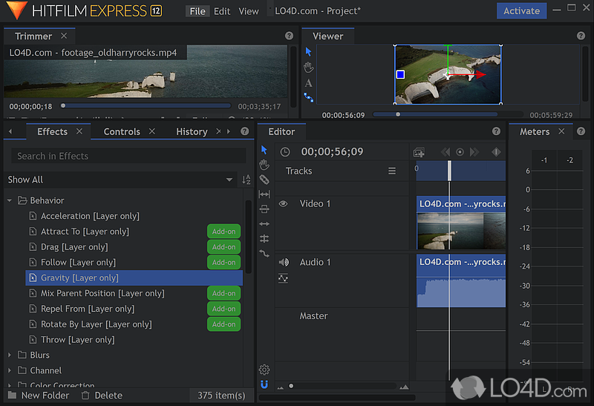Toggle alphabetical sort in Effects panel
The image size is (594, 406).
pyautogui.click(x=247, y=180)
